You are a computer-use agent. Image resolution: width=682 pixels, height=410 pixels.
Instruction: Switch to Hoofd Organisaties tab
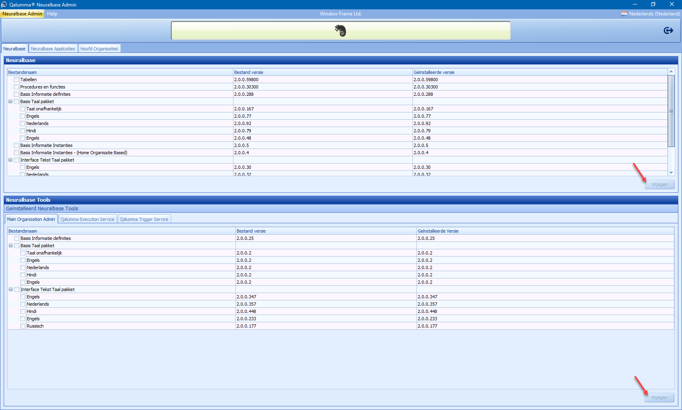pos(99,49)
